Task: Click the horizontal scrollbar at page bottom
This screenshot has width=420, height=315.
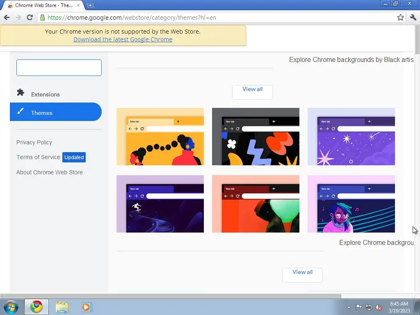Action: coord(171,296)
